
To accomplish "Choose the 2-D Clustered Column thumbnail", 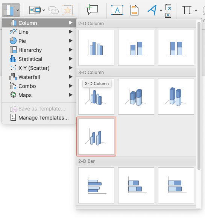I will pyautogui.click(x=96, y=48).
